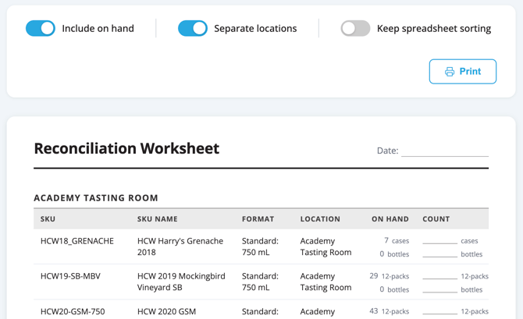Click the Print button text

pos(470,71)
